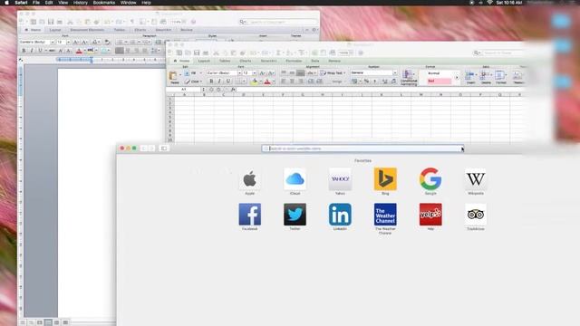The width and height of the screenshot is (580, 326).
Task: Open the Bookmarks menu in menu bar
Action: 104,3
